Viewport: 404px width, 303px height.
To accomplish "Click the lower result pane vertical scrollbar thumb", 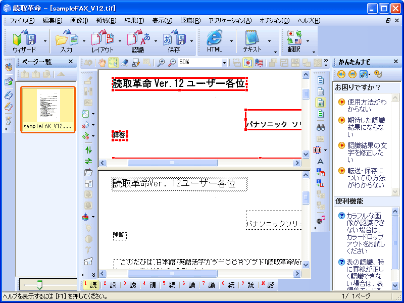I will tap(306, 197).
